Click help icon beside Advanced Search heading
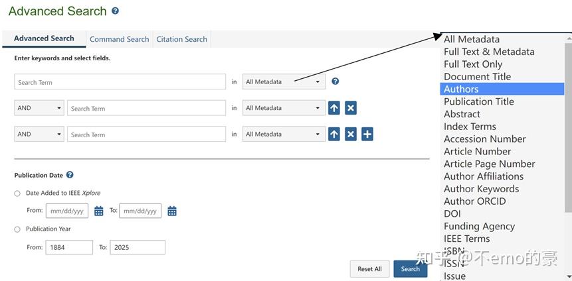Viewport: 572px width, 281px height. pyautogui.click(x=116, y=11)
